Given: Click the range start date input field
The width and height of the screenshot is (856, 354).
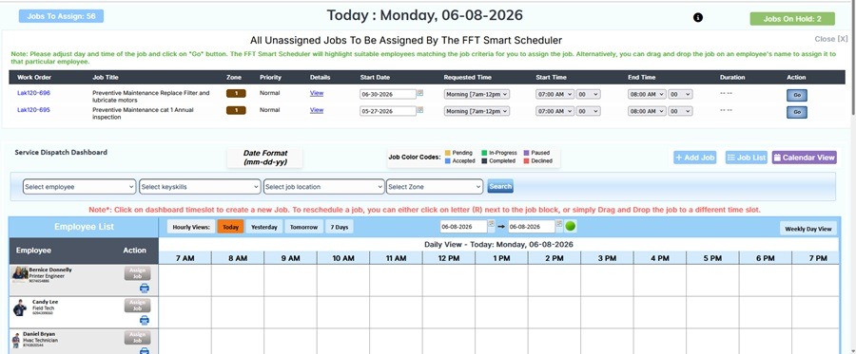Looking at the screenshot, I should [463, 227].
